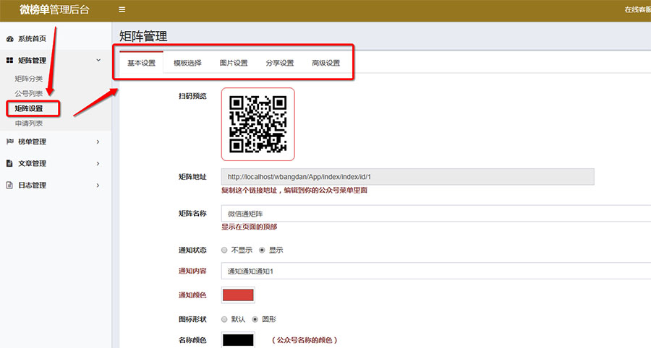The height and width of the screenshot is (348, 651).
Task: Collapse the 矩阵管理 menu chevron
Action: pos(98,60)
